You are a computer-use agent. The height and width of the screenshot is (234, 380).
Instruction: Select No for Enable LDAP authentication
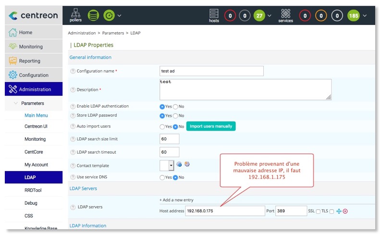[x=175, y=106]
